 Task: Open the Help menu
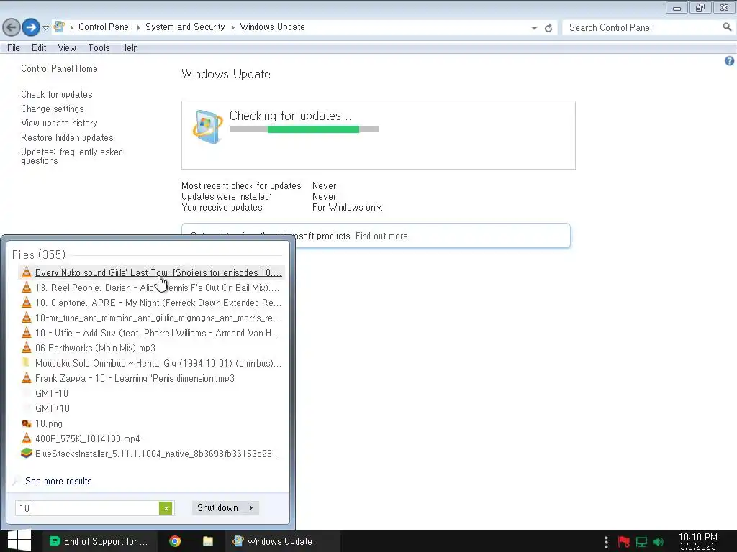pyautogui.click(x=130, y=48)
